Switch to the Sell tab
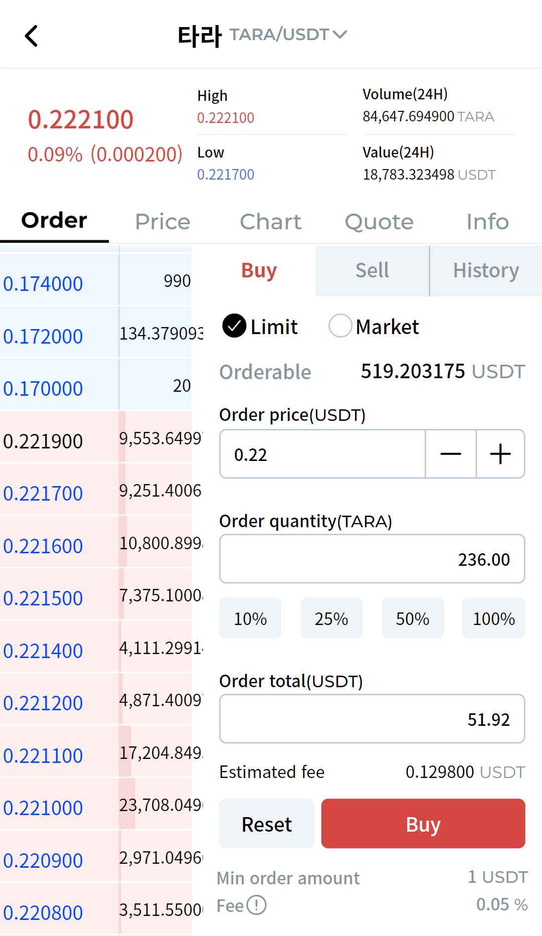Viewport: 542px width, 936px height. point(372,271)
